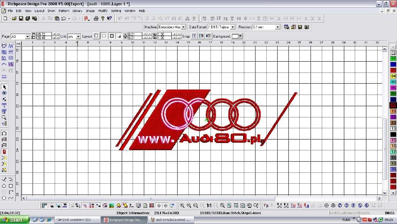Open the Draw menu

(x=52, y=11)
